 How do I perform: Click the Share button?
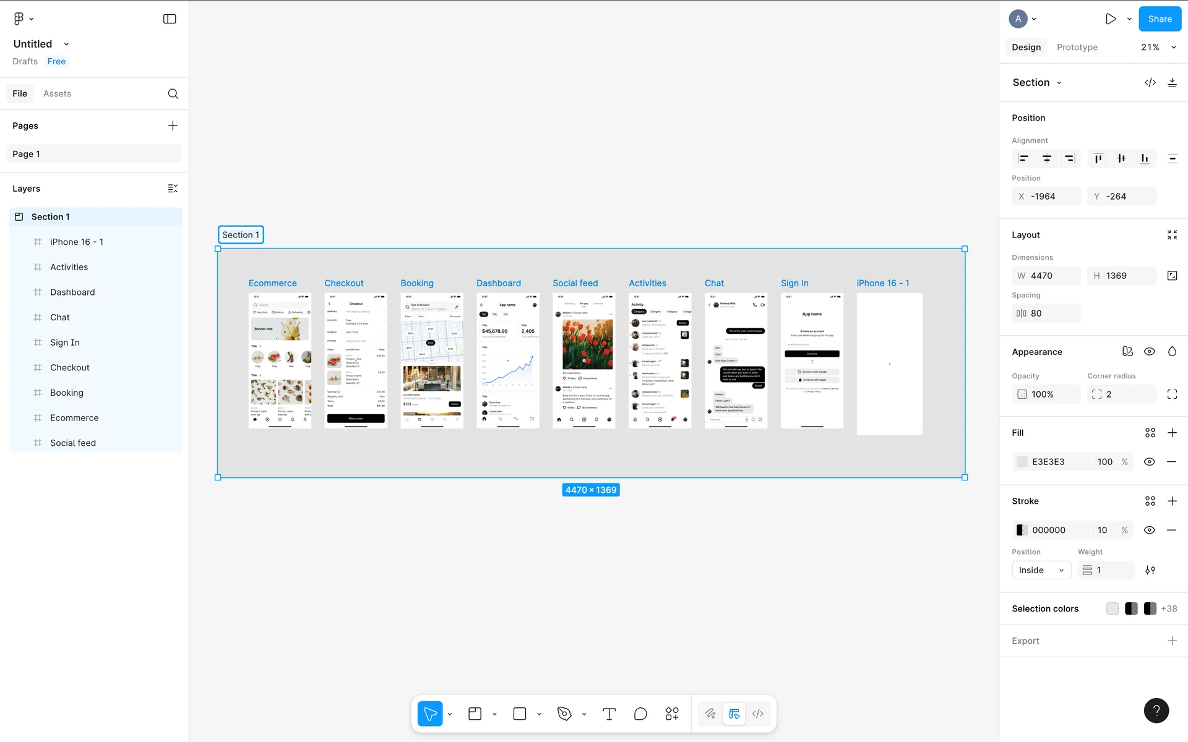point(1160,19)
